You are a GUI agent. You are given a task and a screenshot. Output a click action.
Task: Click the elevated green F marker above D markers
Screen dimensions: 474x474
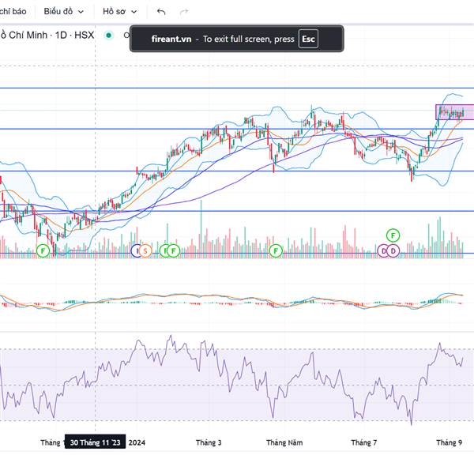click(x=393, y=235)
